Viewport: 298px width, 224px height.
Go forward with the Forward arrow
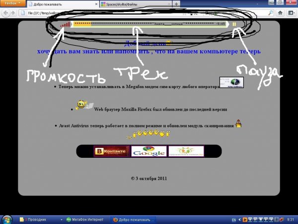tap(13, 13)
